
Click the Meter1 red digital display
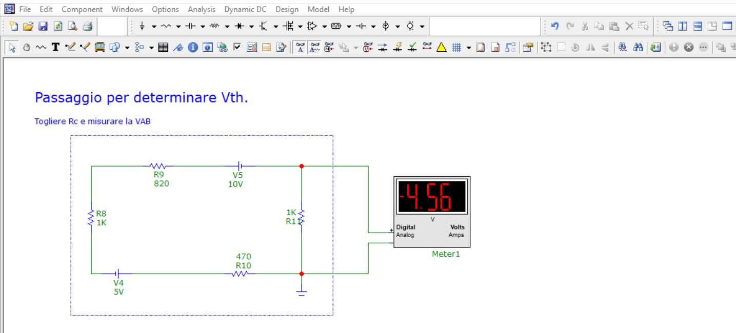tap(432, 197)
